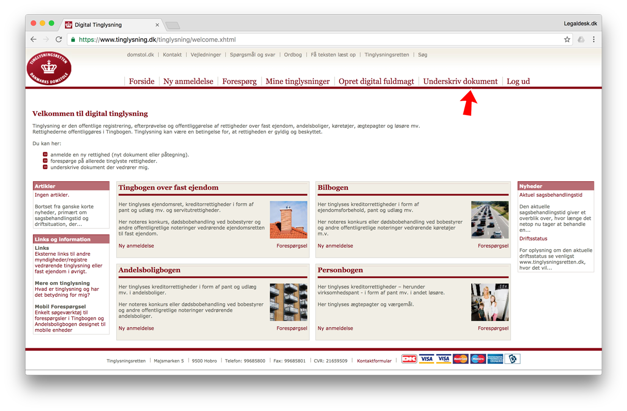The height and width of the screenshot is (411, 627).
Task: Click the chimney photo in Tingbogen
Action: point(289,220)
